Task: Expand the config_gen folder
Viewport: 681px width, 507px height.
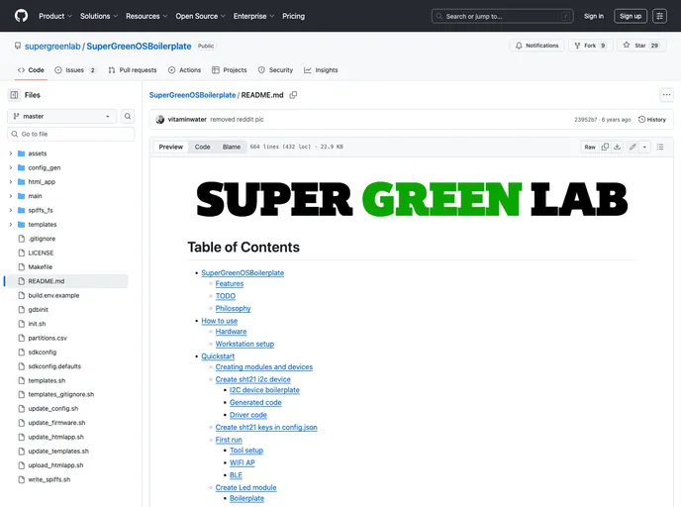Action: click(11, 167)
